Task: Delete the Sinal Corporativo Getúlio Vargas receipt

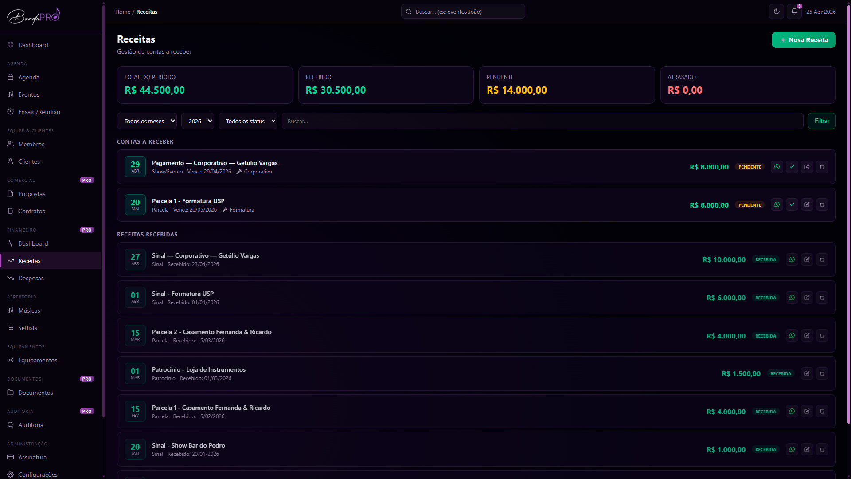Action: tap(822, 259)
